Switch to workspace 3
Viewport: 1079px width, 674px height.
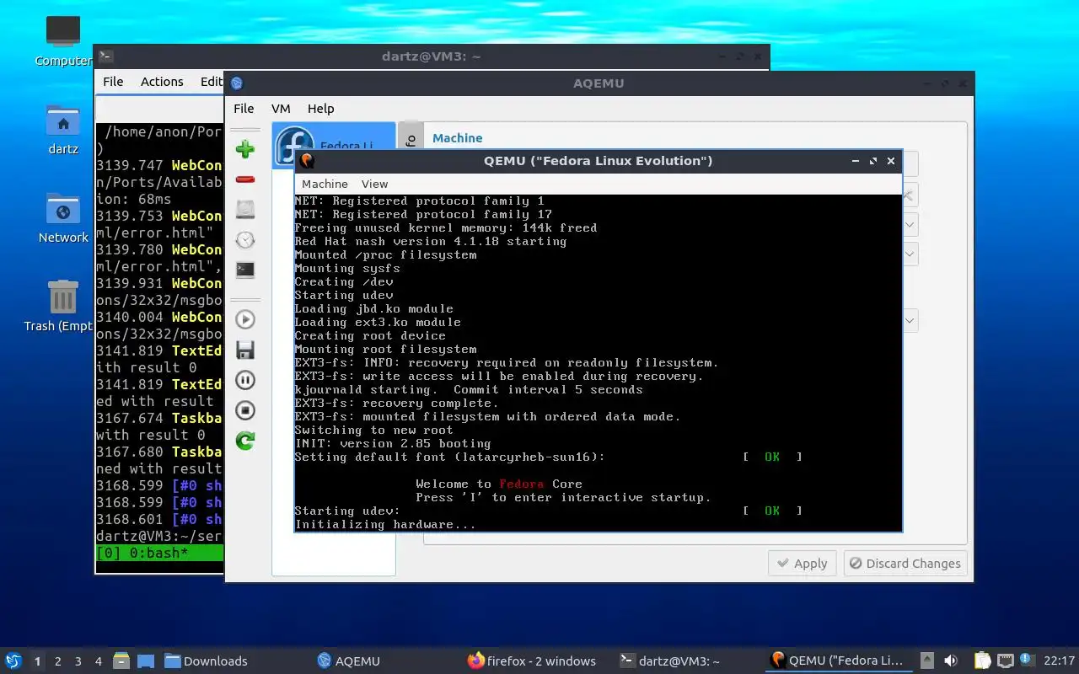[x=78, y=661]
